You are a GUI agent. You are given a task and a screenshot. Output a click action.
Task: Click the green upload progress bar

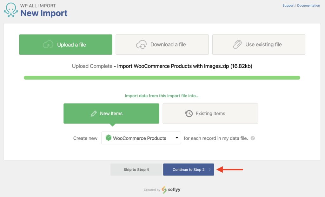click(161, 77)
